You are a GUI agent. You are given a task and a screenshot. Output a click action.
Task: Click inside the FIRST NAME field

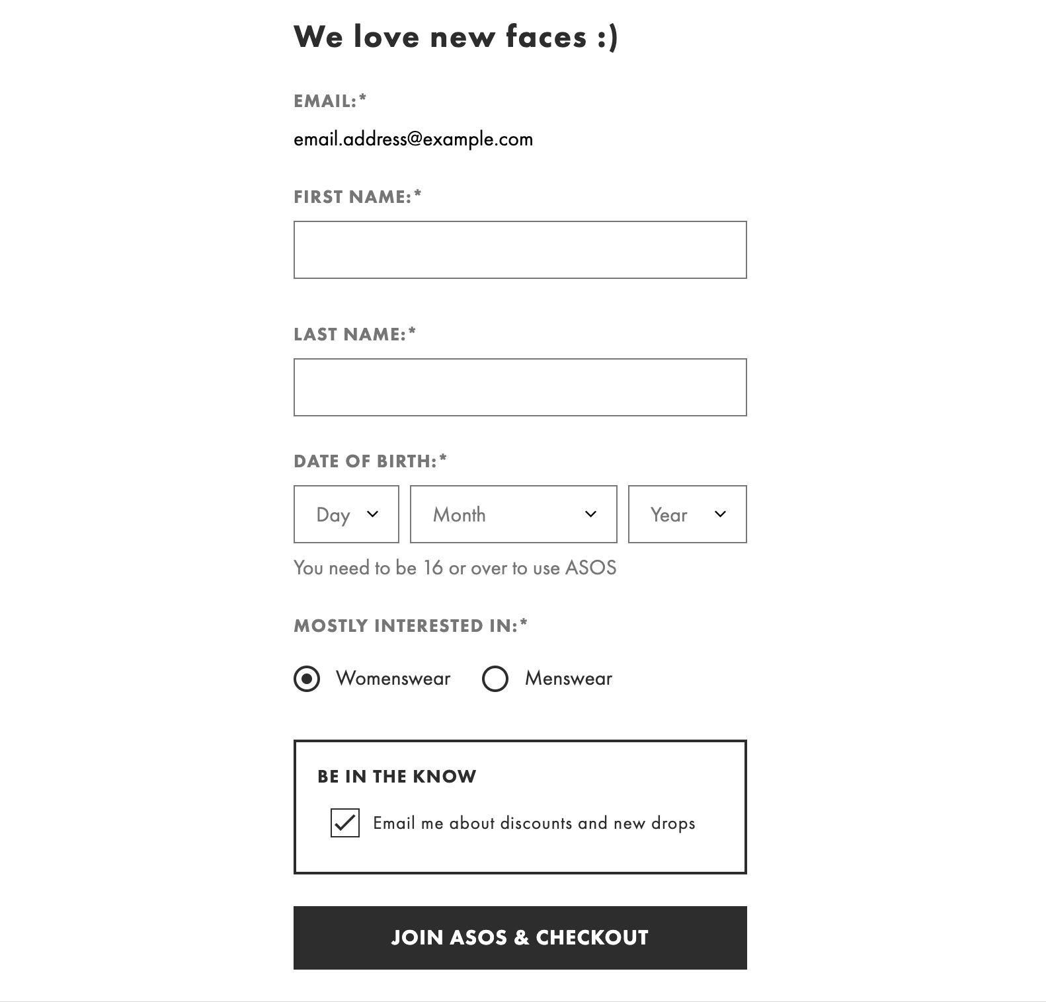tap(520, 250)
